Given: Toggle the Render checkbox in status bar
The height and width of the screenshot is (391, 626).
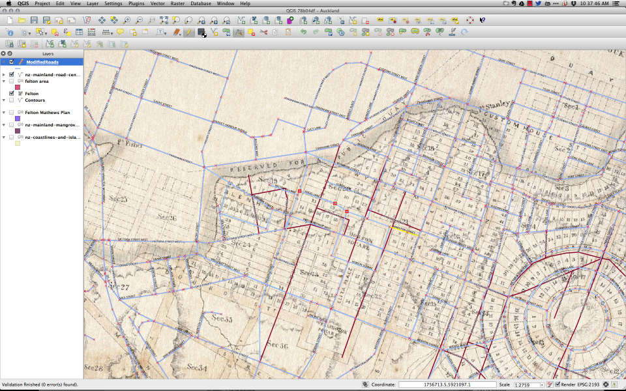Looking at the screenshot, I should [x=558, y=384].
